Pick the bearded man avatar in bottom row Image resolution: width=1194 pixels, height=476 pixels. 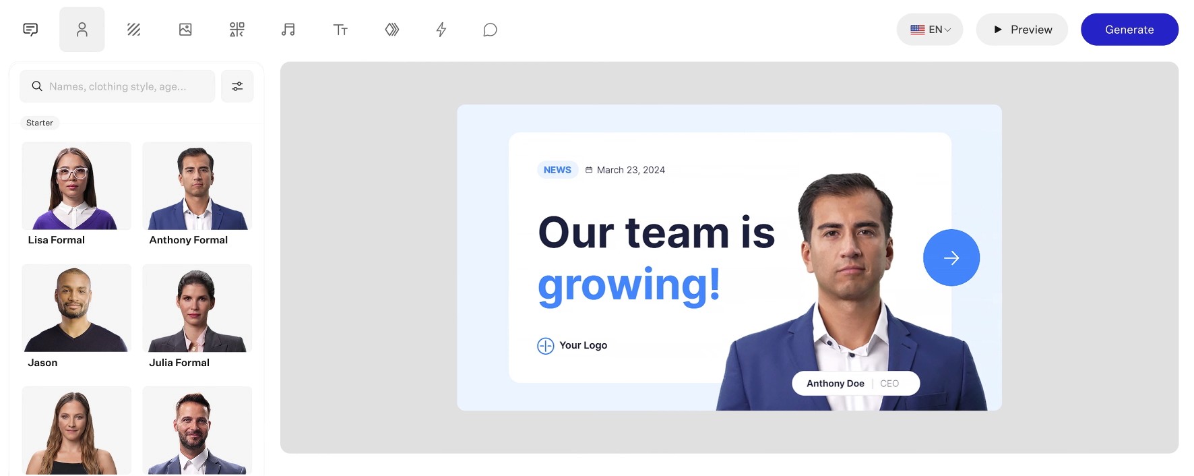click(197, 430)
